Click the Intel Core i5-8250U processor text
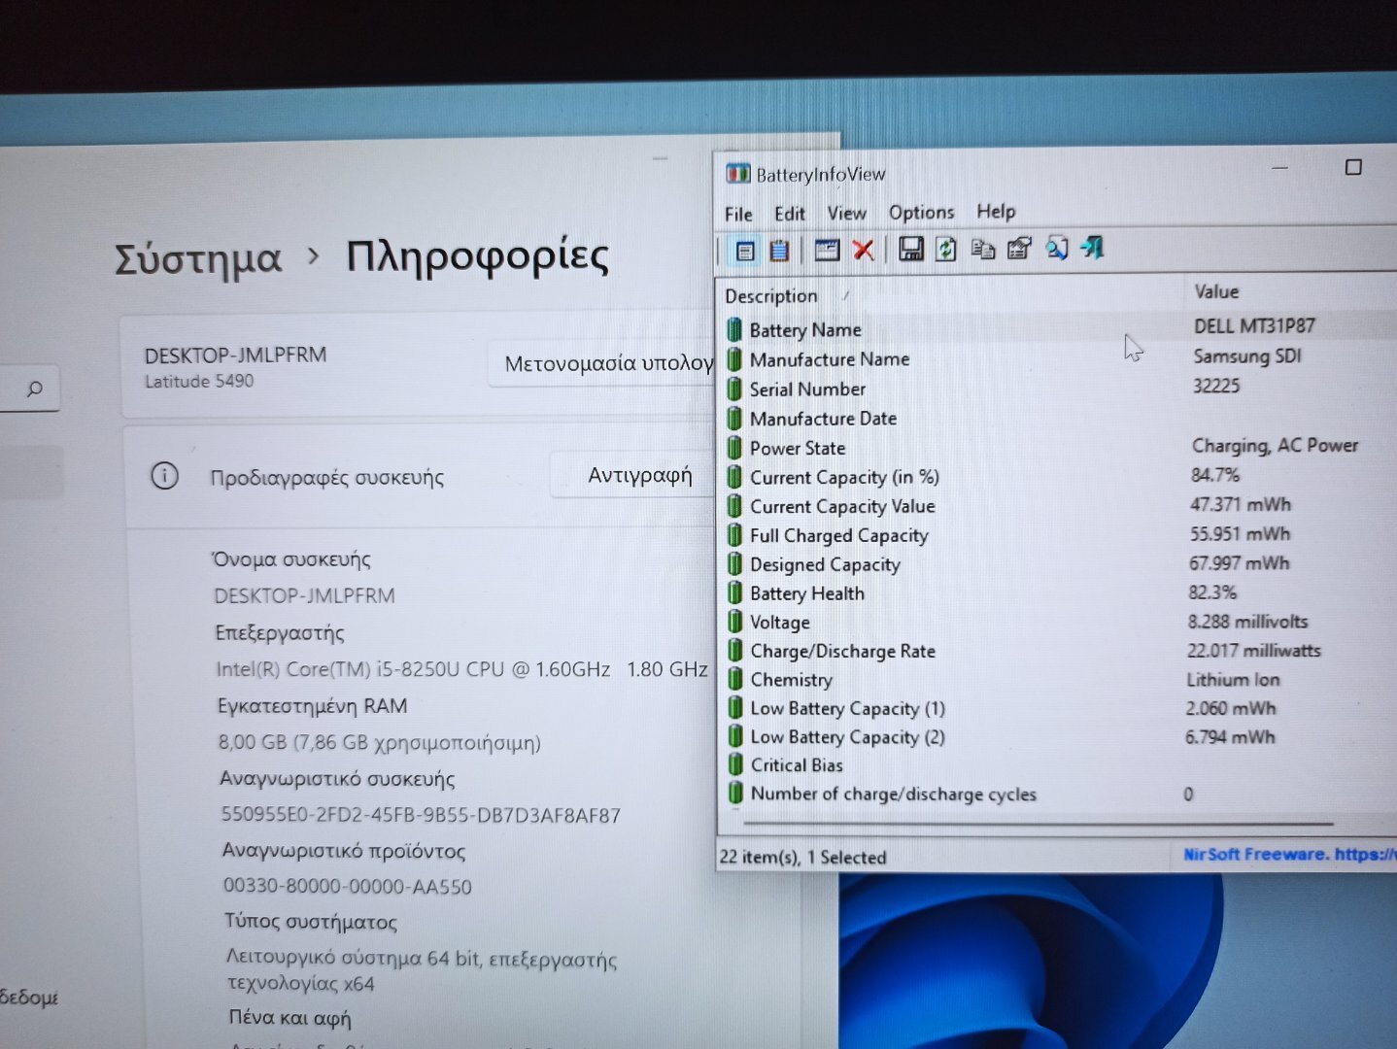Viewport: 1397px width, 1049px height. 461,669
